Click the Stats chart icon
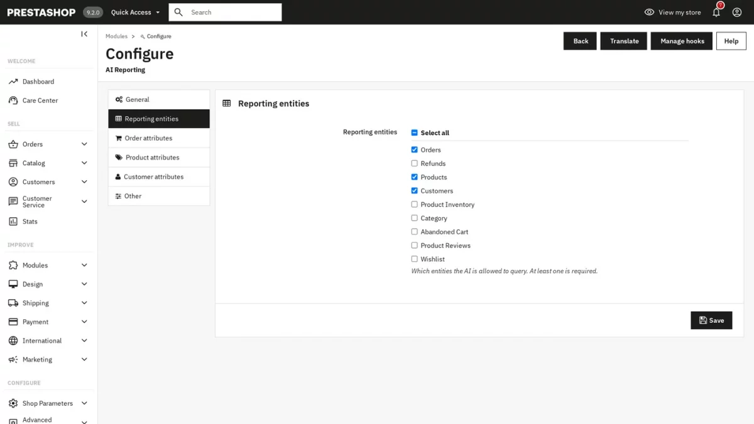The height and width of the screenshot is (424, 754). pos(13,222)
